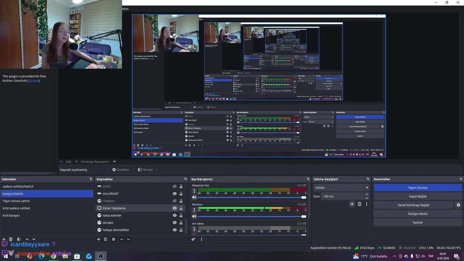Select kick/tarayıcı scene
The image size is (464, 261).
click(x=47, y=215)
